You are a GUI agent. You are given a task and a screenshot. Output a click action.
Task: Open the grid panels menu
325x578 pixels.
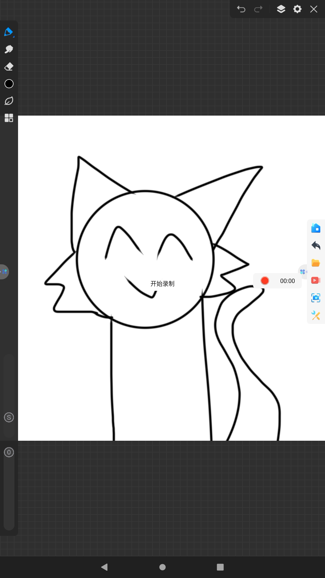coord(9,118)
